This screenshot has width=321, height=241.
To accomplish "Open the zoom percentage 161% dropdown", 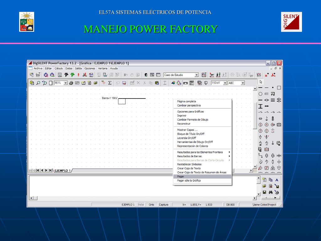I will pyautogui.click(x=66, y=83).
